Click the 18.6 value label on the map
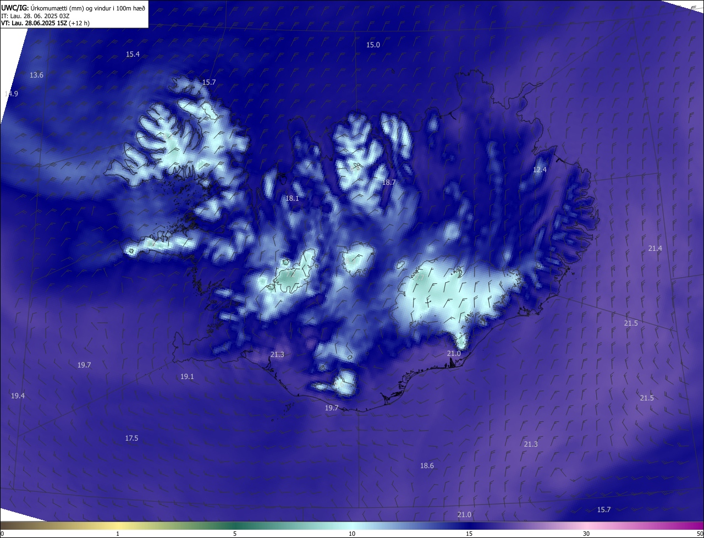Screen dimensions: 704x538 point(427,465)
